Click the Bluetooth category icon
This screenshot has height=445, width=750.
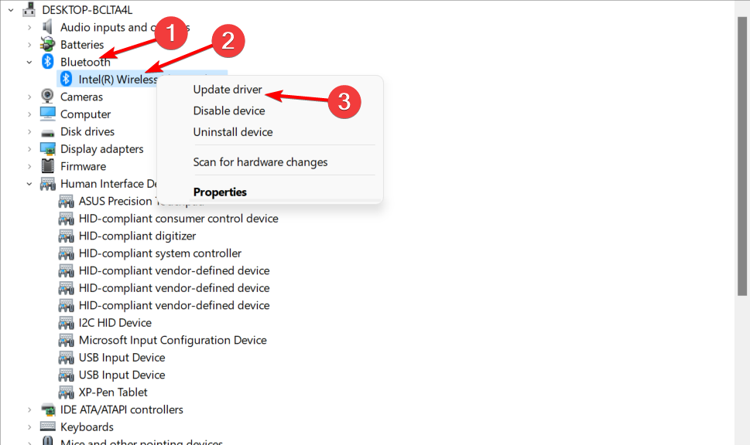[x=47, y=62]
